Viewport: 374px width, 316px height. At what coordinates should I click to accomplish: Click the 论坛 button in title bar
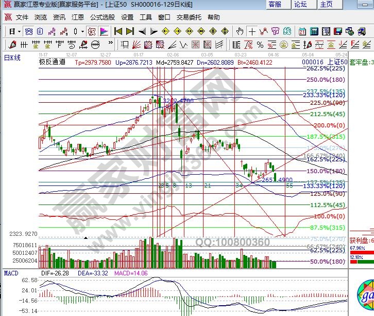point(300,5)
